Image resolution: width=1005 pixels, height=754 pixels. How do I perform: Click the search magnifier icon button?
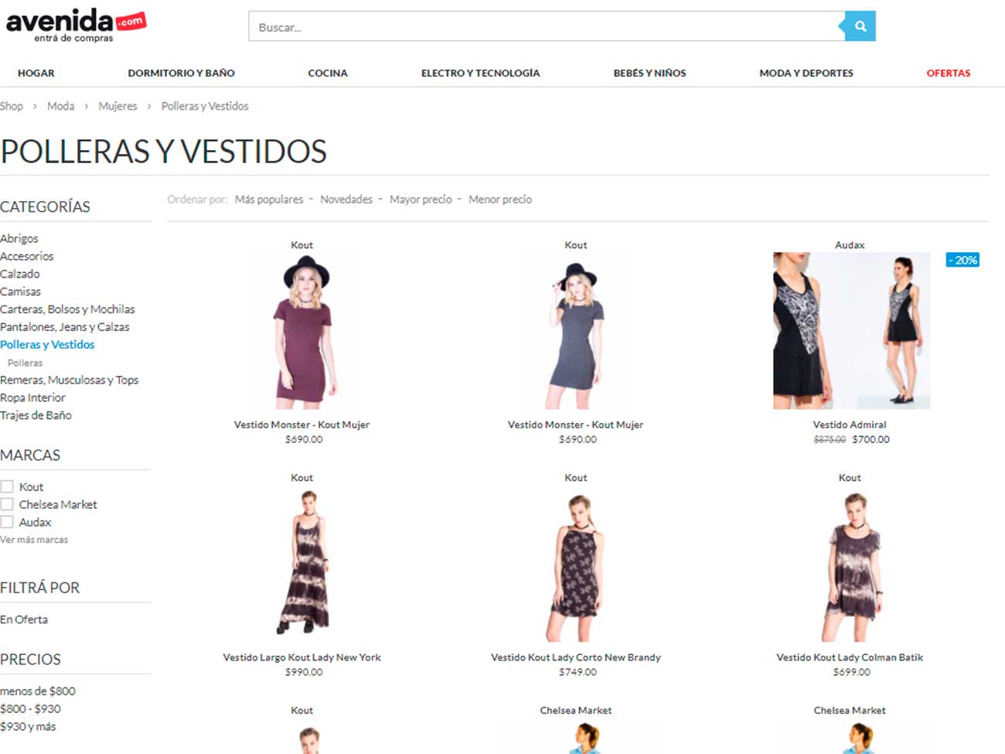860,26
